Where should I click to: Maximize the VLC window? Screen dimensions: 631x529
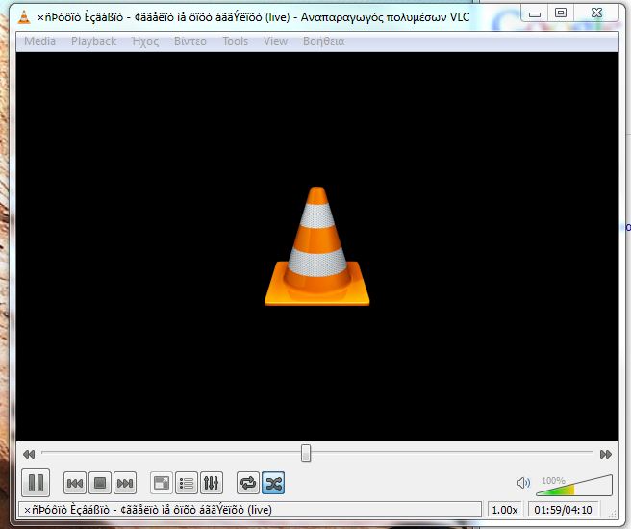[561, 13]
